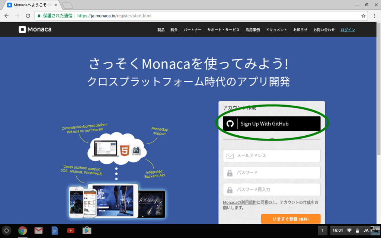The image size is (381, 238).
Task: Click Sign Up With GitHub button
Action: (272, 123)
